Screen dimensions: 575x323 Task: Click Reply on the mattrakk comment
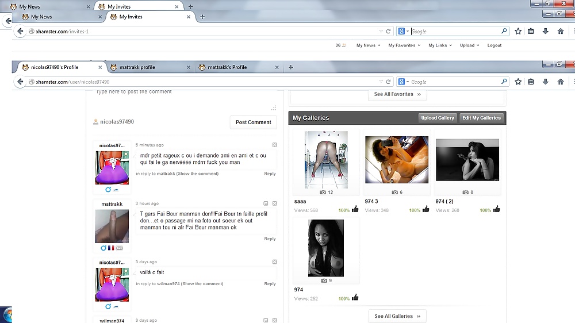click(x=270, y=239)
